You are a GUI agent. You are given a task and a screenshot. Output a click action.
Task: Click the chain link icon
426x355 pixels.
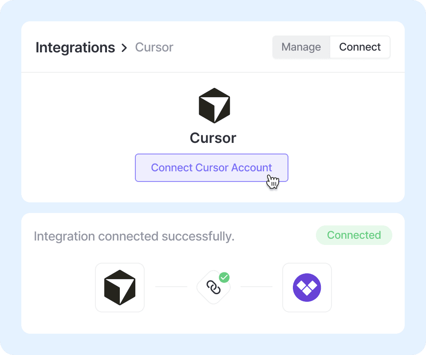click(213, 288)
